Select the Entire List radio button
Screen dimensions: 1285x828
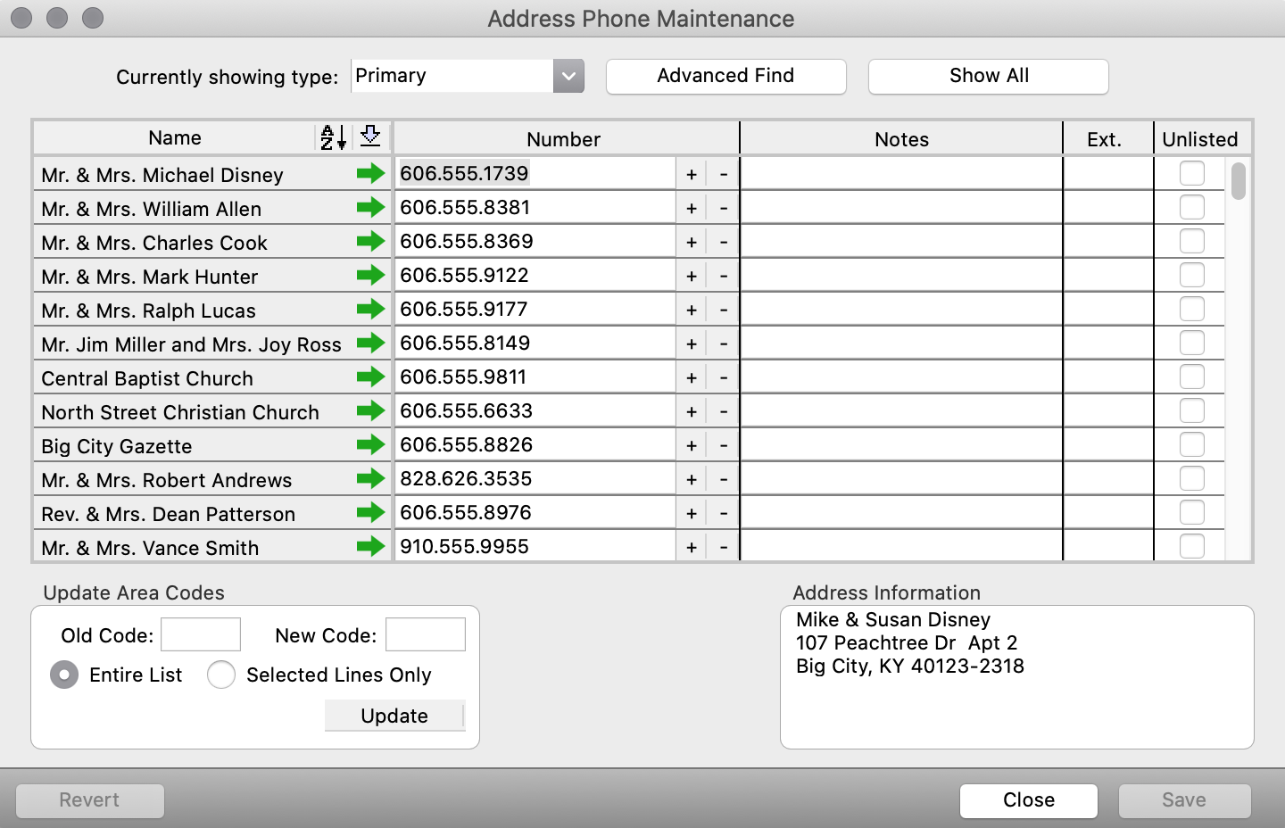(x=64, y=675)
